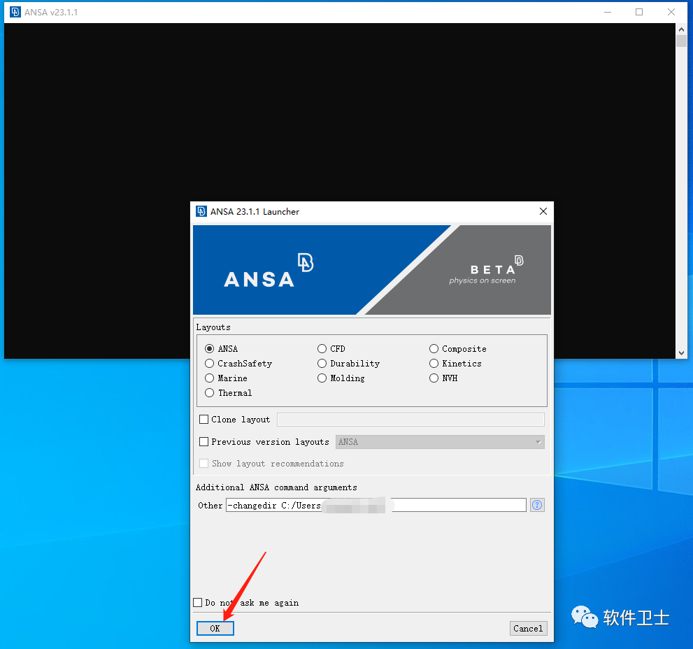The height and width of the screenshot is (649, 693).
Task: Choose the Kinetics layout
Action: click(434, 364)
